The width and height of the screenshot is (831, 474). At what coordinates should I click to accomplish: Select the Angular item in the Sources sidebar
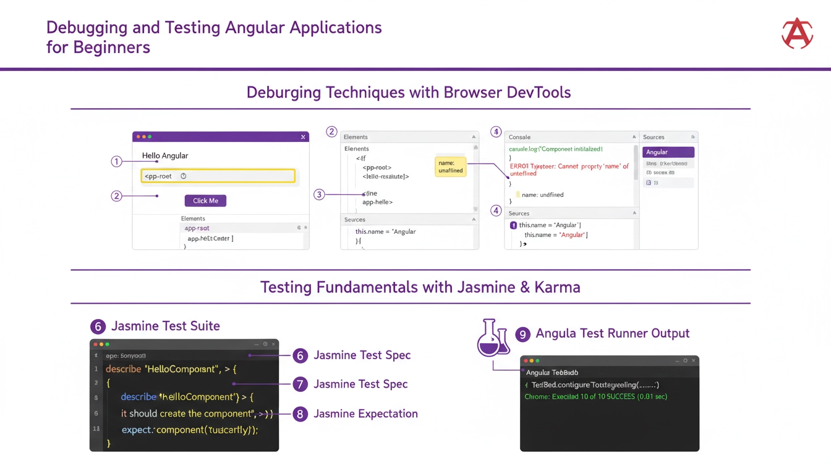pos(668,152)
